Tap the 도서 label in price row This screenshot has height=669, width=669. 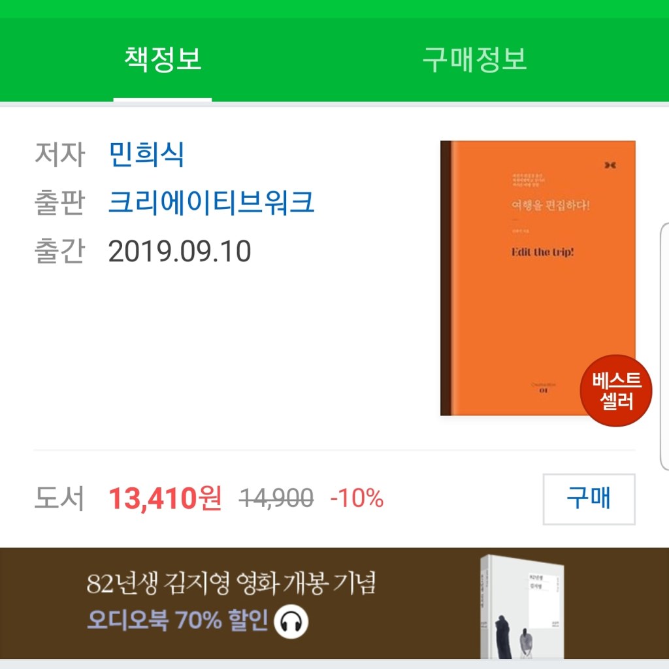click(59, 498)
